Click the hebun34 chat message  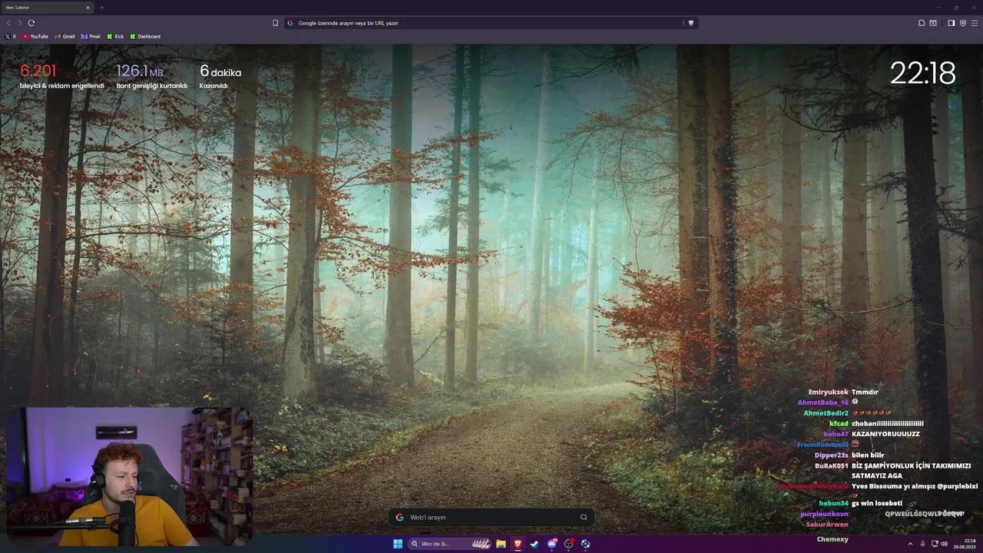877,503
